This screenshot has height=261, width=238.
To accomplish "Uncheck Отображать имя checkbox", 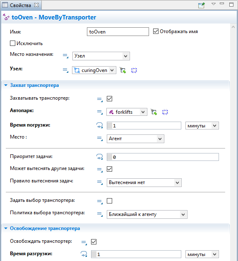I will tap(156, 31).
